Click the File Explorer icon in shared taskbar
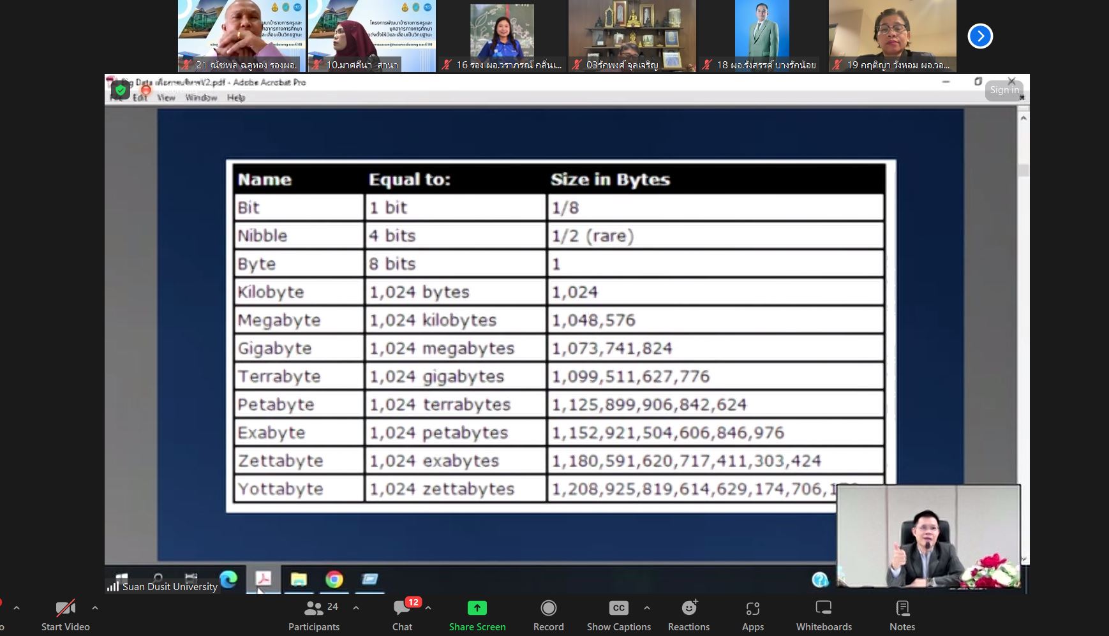 point(299,579)
